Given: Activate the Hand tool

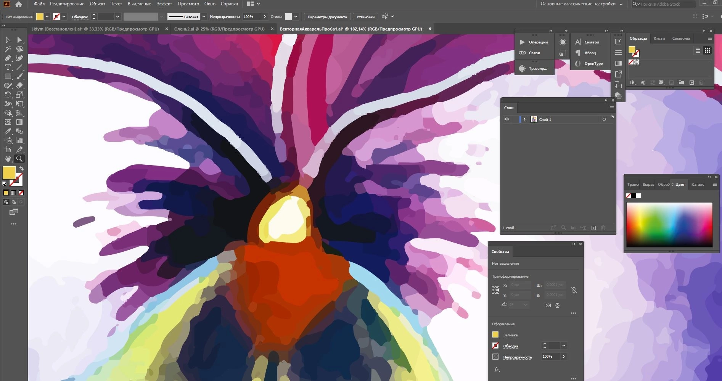Looking at the screenshot, I should (x=8, y=159).
